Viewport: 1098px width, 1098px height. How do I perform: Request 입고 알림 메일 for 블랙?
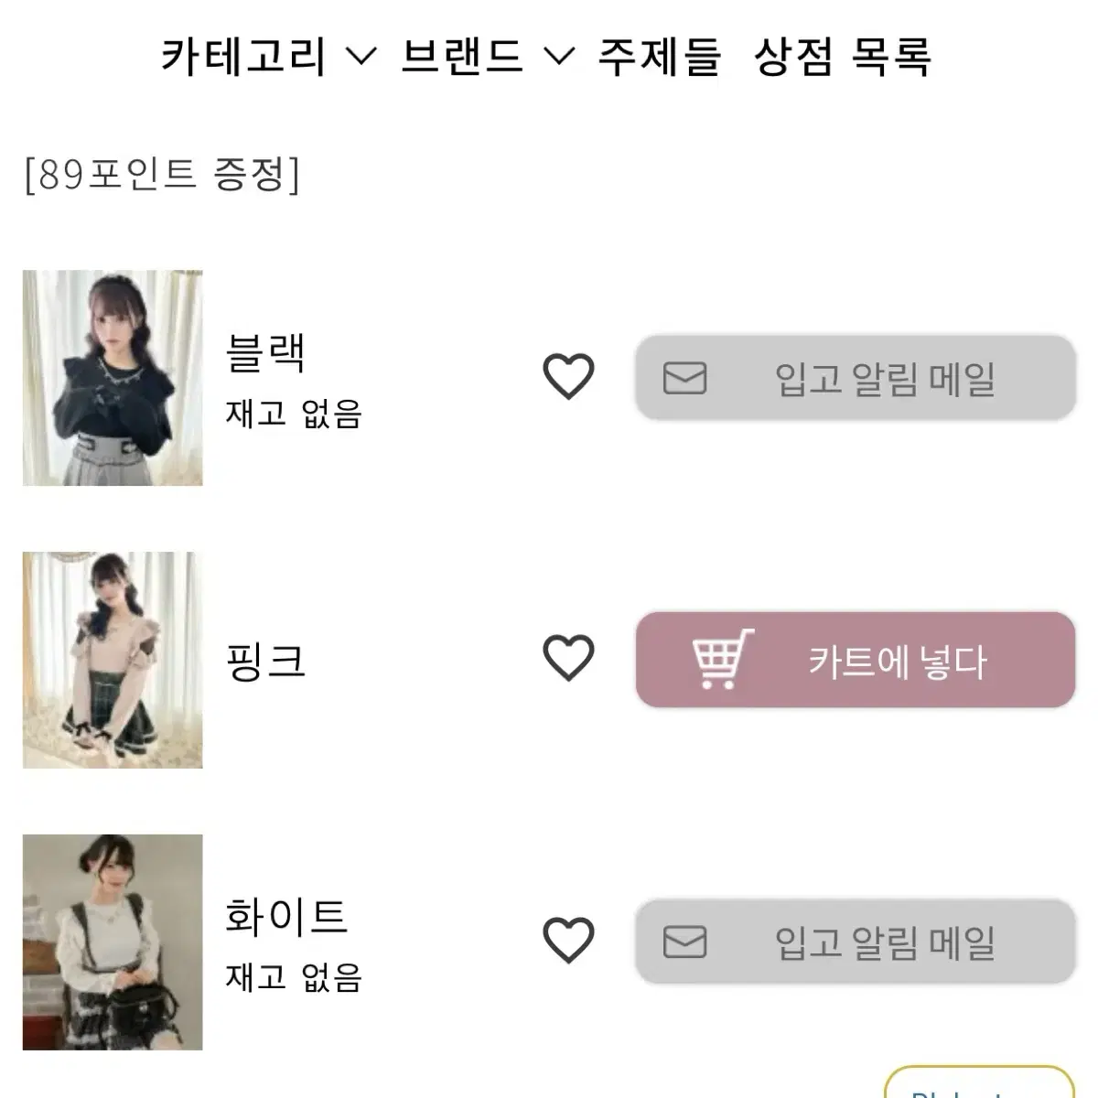click(x=856, y=378)
